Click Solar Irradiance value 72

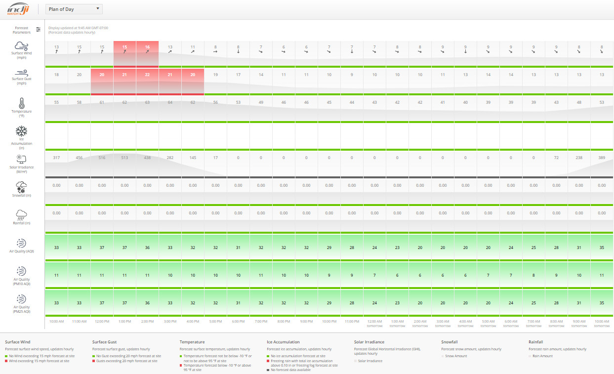tap(556, 158)
